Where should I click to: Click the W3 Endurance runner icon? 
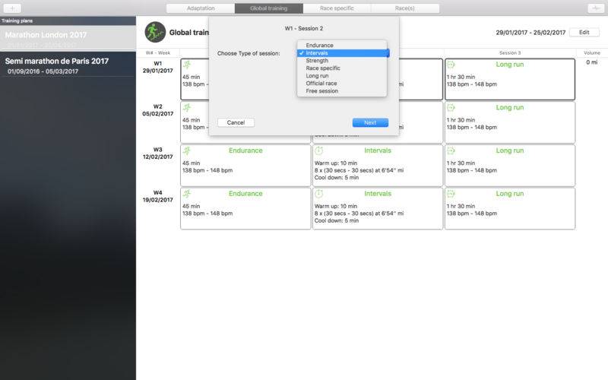coord(187,150)
